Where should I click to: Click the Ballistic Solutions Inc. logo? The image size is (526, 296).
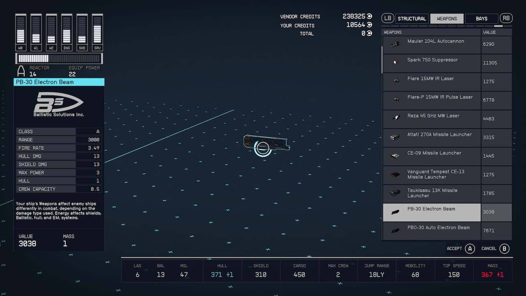[59, 104]
